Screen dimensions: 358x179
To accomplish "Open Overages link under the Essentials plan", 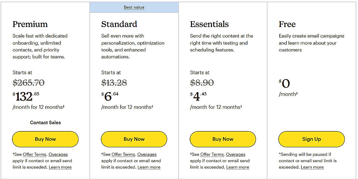I will (236, 155).
